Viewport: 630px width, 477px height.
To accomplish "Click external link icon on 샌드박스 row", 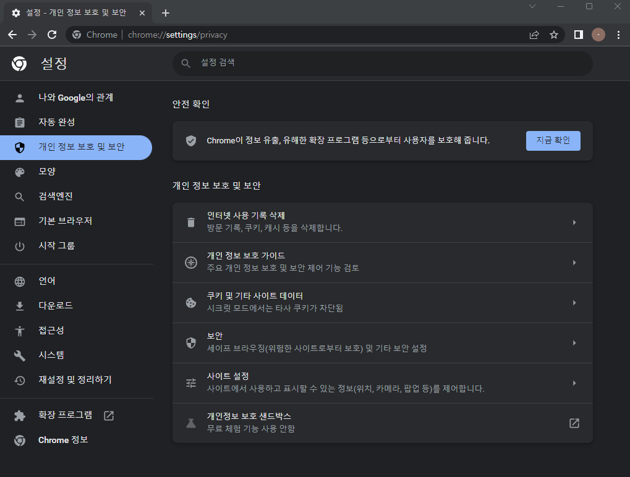I will pyautogui.click(x=574, y=423).
